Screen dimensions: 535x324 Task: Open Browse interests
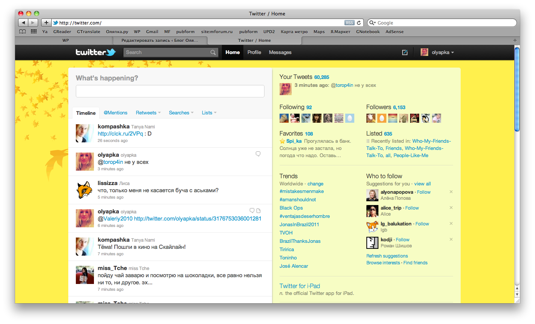pos(383,262)
